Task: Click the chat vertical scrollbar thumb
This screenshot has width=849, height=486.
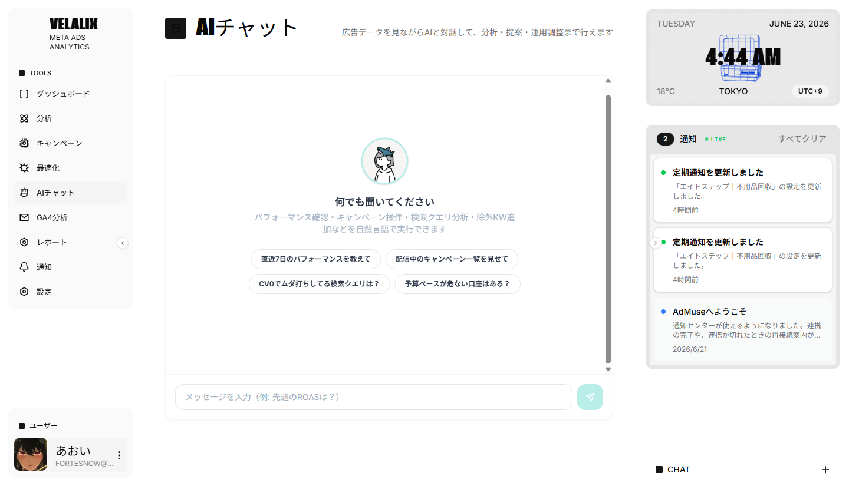Action: (x=608, y=229)
